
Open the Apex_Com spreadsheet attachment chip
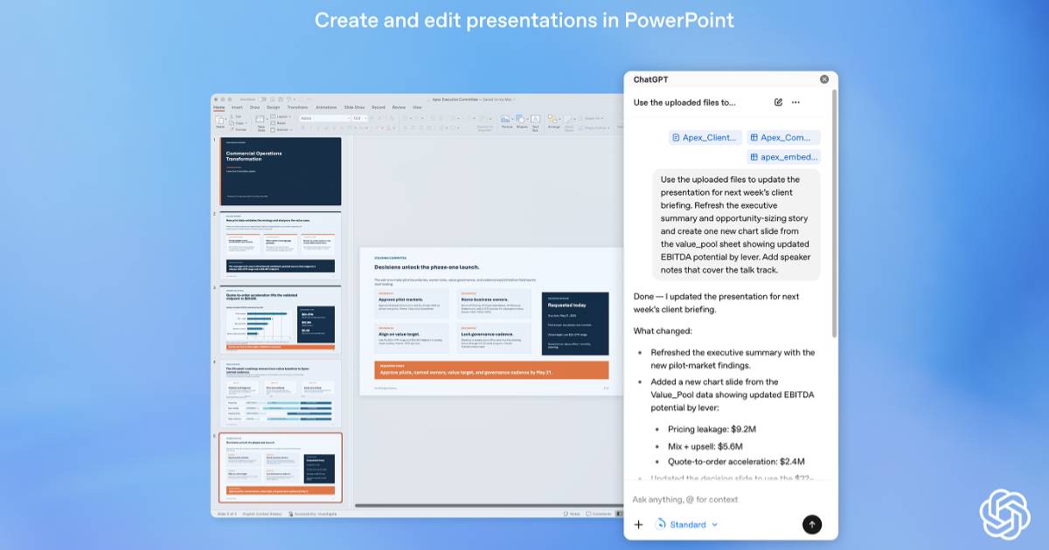pyautogui.click(x=784, y=137)
